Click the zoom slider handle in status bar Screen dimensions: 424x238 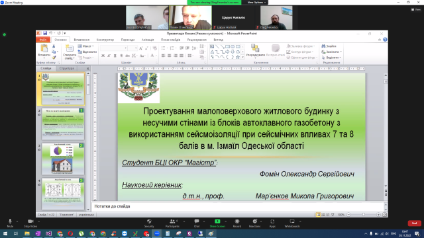(x=364, y=214)
